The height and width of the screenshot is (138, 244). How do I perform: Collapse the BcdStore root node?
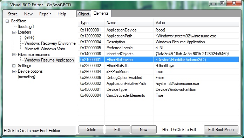(7, 21)
